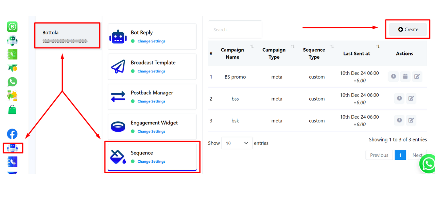Select the Bot Reply settings card
The image size is (435, 199).
click(152, 36)
